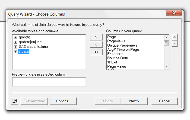The height and width of the screenshot is (120, 190).
Task: Click the data preview field
Action: (49, 82)
